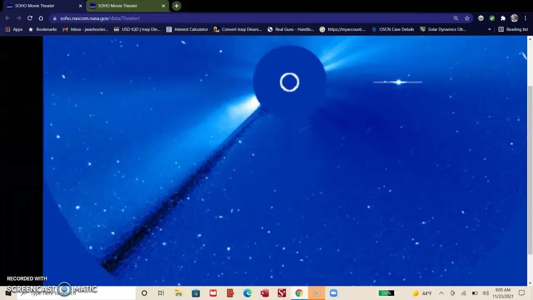533x300 pixels.
Task: Close the second SOHO Movie Theater tab
Action: tap(163, 6)
